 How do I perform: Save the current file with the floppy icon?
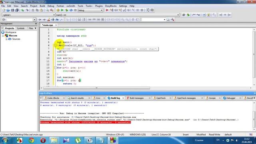tap(12, 10)
